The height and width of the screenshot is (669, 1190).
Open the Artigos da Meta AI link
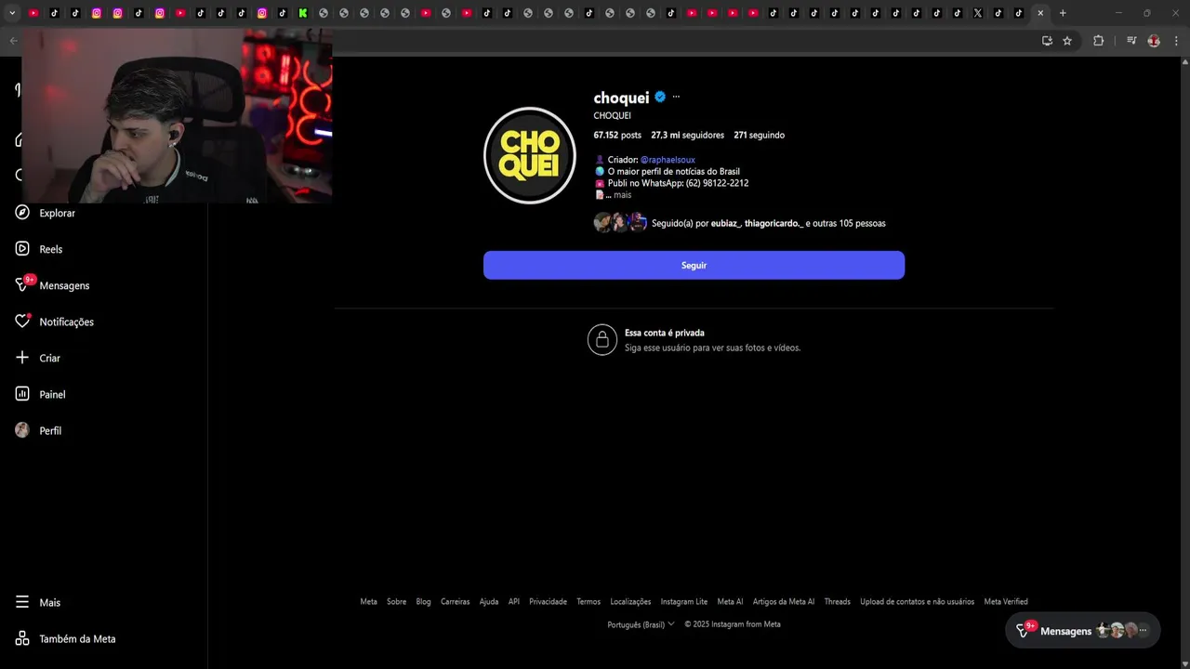[x=784, y=601]
